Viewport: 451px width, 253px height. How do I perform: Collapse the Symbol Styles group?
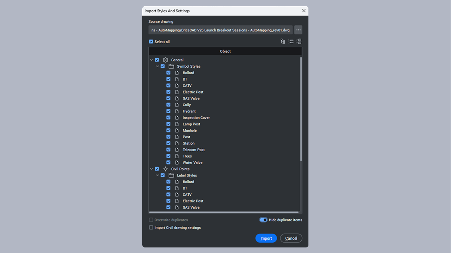coord(157,66)
